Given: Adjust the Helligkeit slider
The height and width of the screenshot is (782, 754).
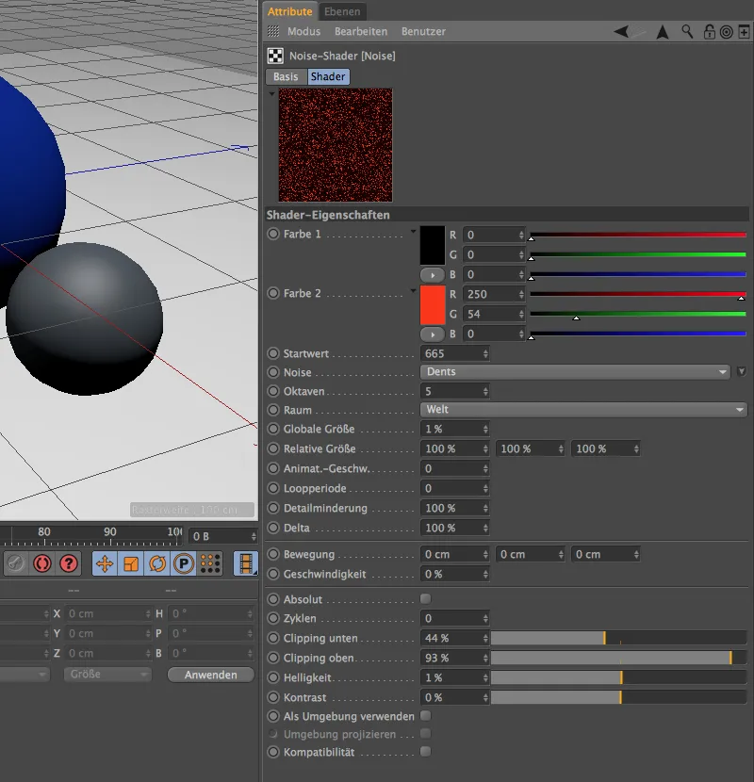Looking at the screenshot, I should point(619,677).
